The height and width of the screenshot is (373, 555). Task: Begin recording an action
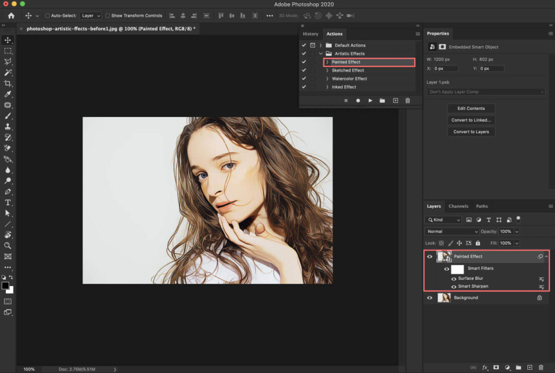tap(358, 101)
